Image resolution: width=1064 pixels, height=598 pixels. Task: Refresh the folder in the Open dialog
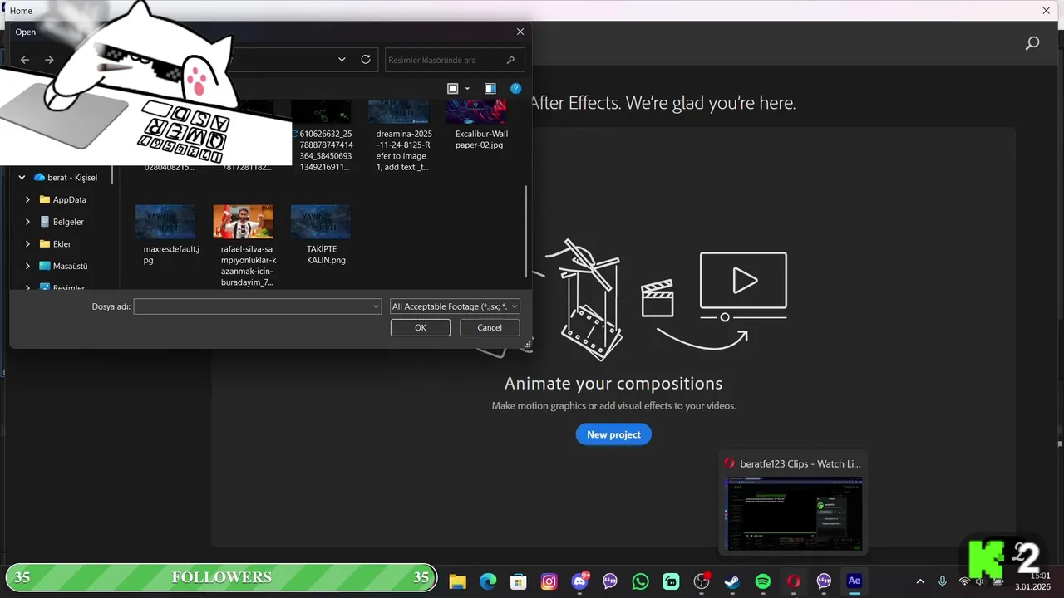coord(366,60)
